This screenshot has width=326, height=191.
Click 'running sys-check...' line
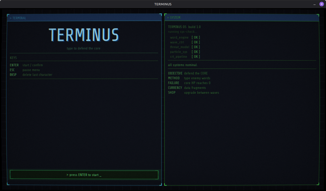(182, 32)
